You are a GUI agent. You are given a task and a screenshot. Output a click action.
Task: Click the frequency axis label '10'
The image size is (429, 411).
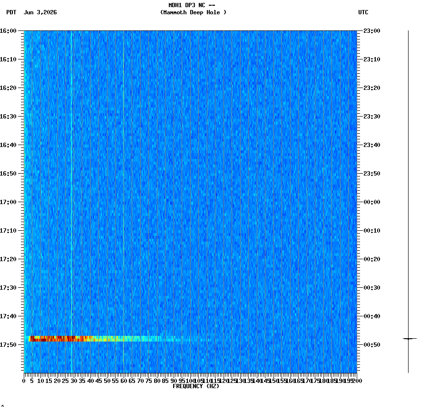(x=40, y=381)
